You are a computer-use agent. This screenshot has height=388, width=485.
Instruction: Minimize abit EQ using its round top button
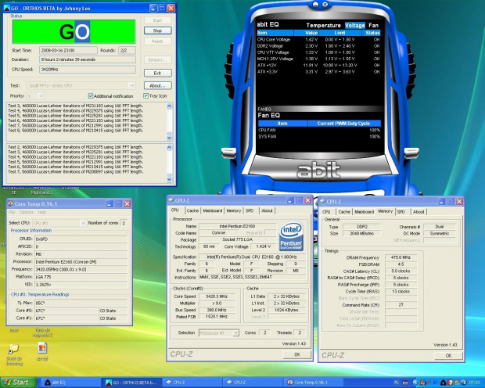315,5
